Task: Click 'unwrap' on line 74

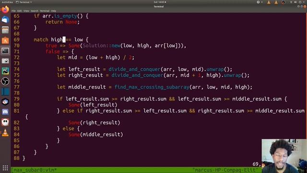Action: [x=215, y=69]
